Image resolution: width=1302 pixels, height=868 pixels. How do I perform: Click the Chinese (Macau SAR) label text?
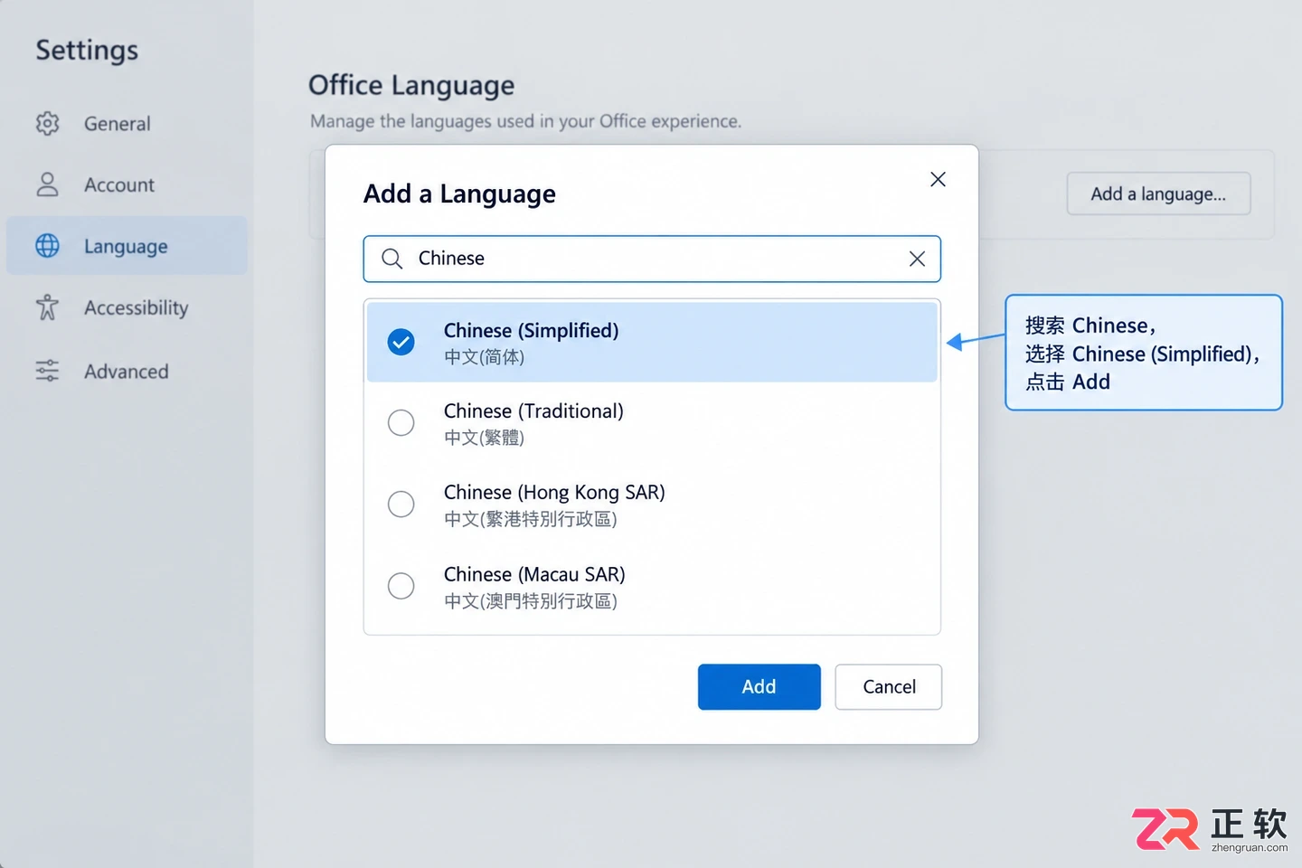[534, 575]
